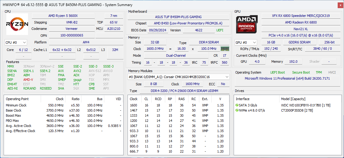Click the TPM status label

pyautogui.click(x=319, y=72)
